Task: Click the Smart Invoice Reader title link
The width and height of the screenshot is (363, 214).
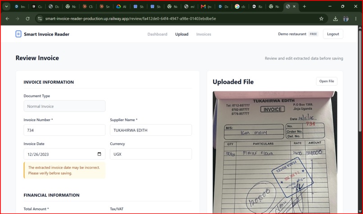Action: coord(46,34)
